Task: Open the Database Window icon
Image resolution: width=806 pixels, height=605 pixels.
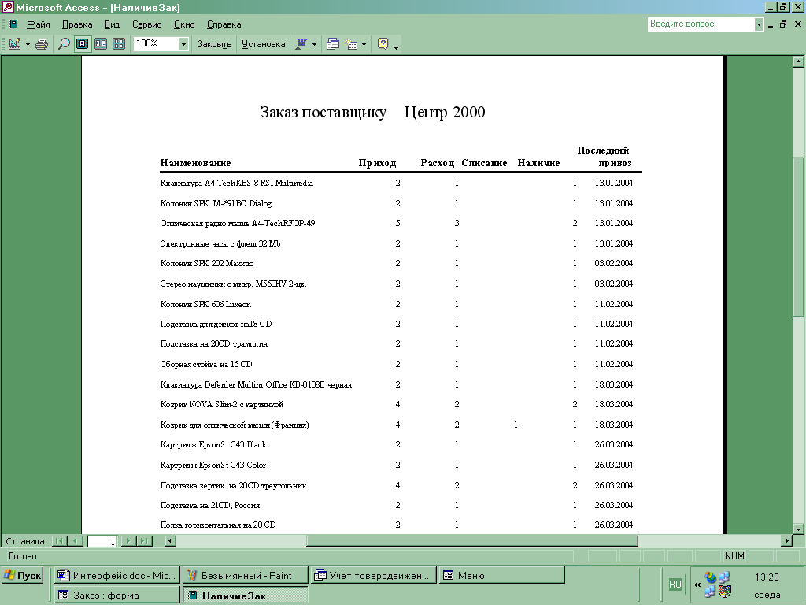Action: [333, 44]
